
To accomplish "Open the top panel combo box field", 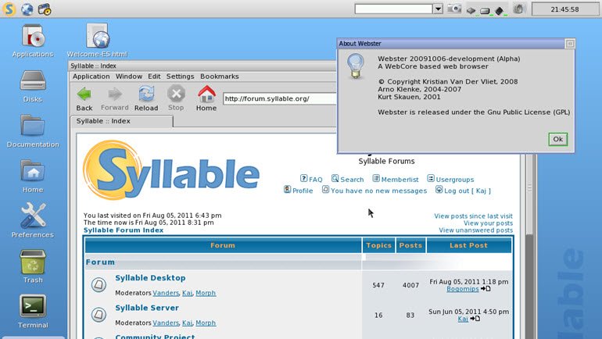I will (x=393, y=9).
